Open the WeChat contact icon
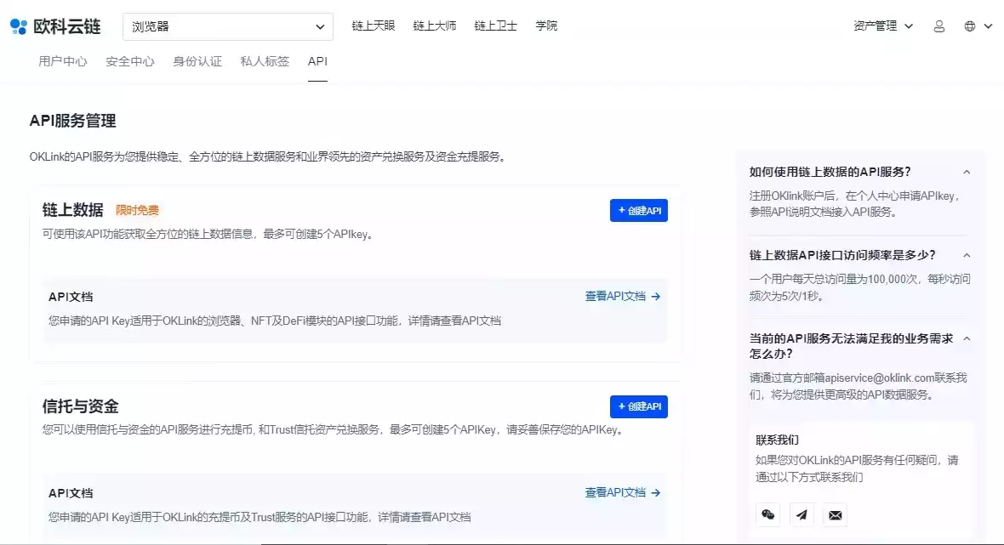 [768, 514]
